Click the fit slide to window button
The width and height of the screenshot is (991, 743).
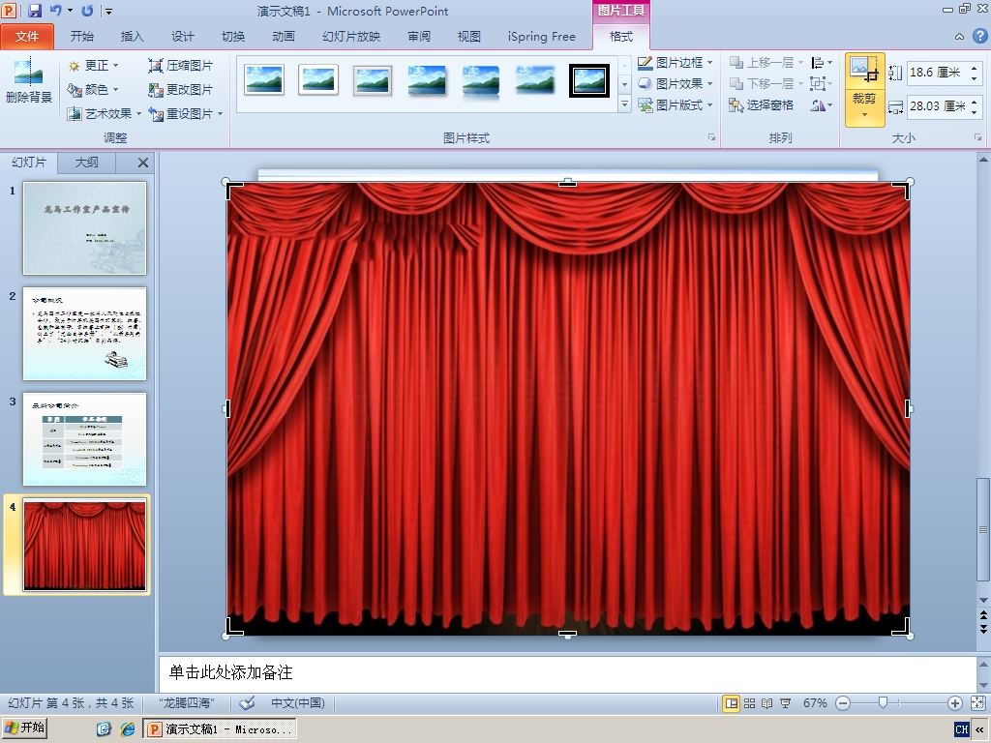click(977, 703)
